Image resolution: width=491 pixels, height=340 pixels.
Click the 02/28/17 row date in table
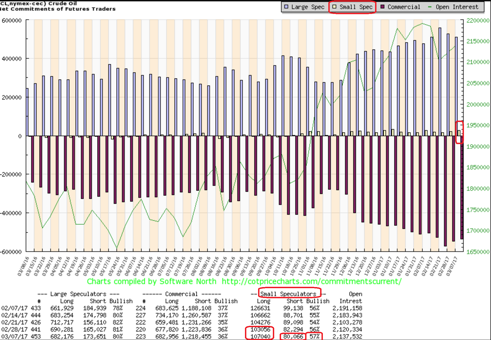point(14,329)
